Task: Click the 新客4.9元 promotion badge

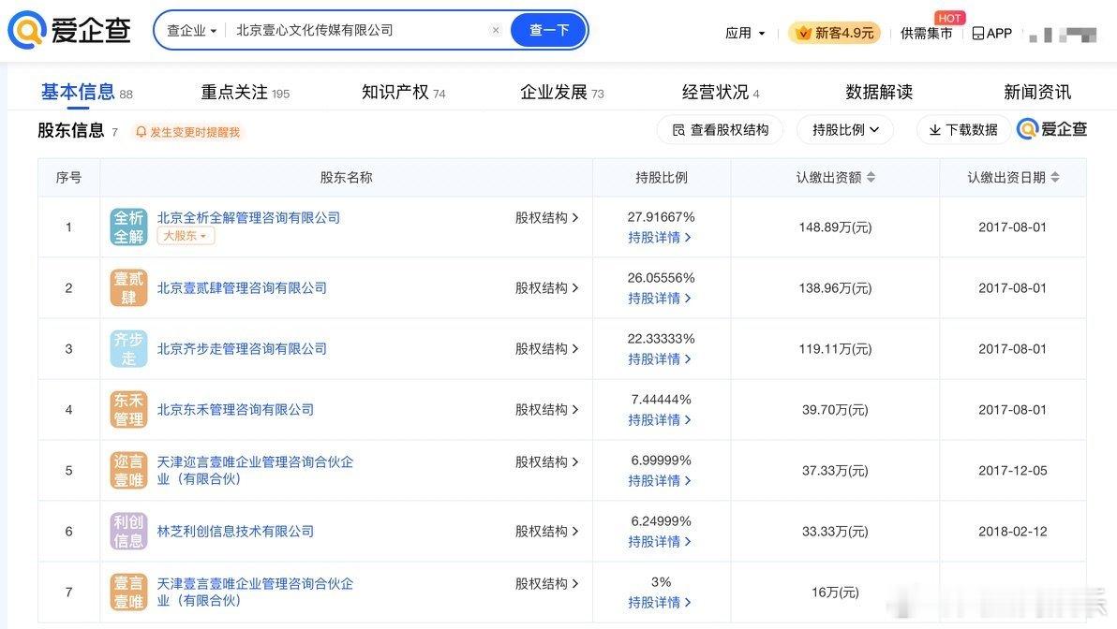Action: (x=834, y=33)
